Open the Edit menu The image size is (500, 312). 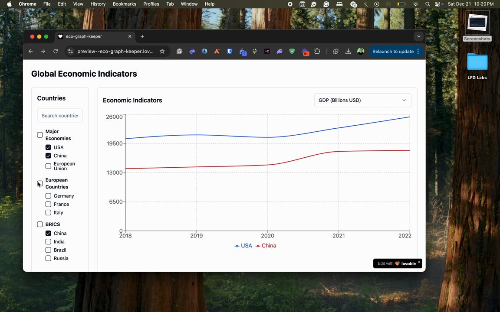(x=62, y=4)
